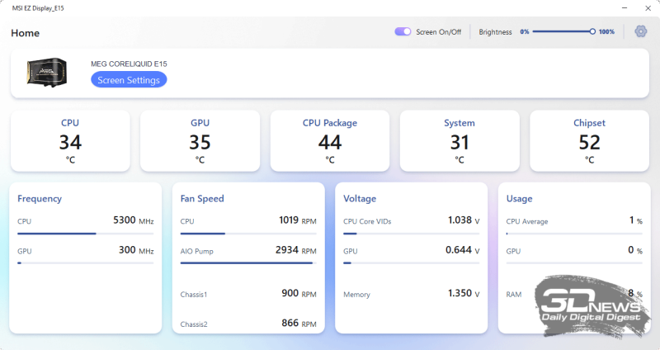The height and width of the screenshot is (350, 660).
Task: Select the CPU temperature card
Action: [x=70, y=141]
